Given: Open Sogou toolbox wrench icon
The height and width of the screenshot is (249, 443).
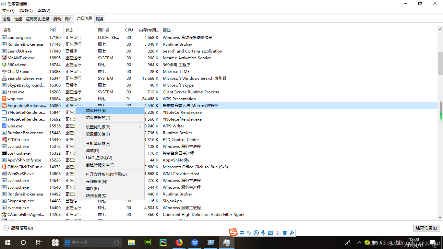Looking at the screenshot, I should pos(292,233).
